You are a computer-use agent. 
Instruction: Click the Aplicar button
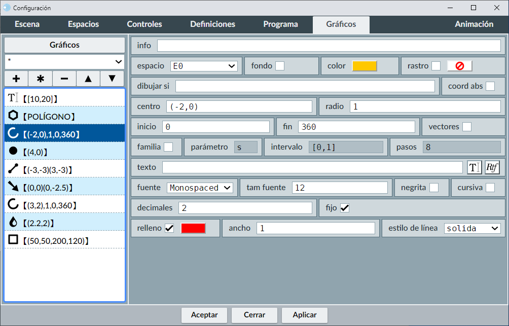coord(304,315)
